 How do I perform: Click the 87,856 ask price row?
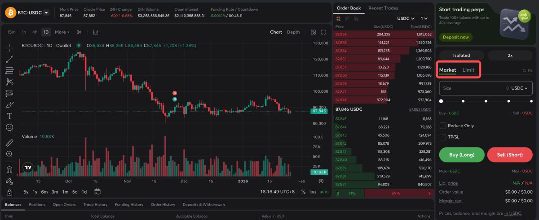click(383, 34)
